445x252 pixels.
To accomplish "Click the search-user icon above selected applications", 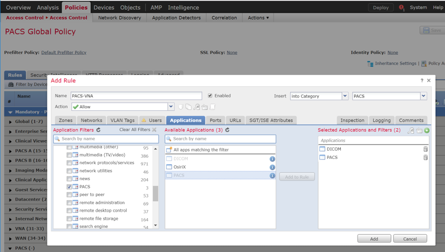I will (410, 131).
